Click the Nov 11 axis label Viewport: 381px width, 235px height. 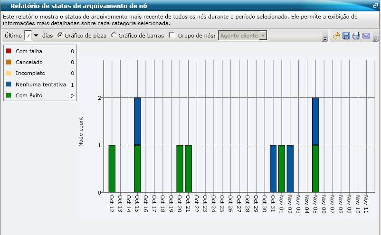click(x=366, y=204)
